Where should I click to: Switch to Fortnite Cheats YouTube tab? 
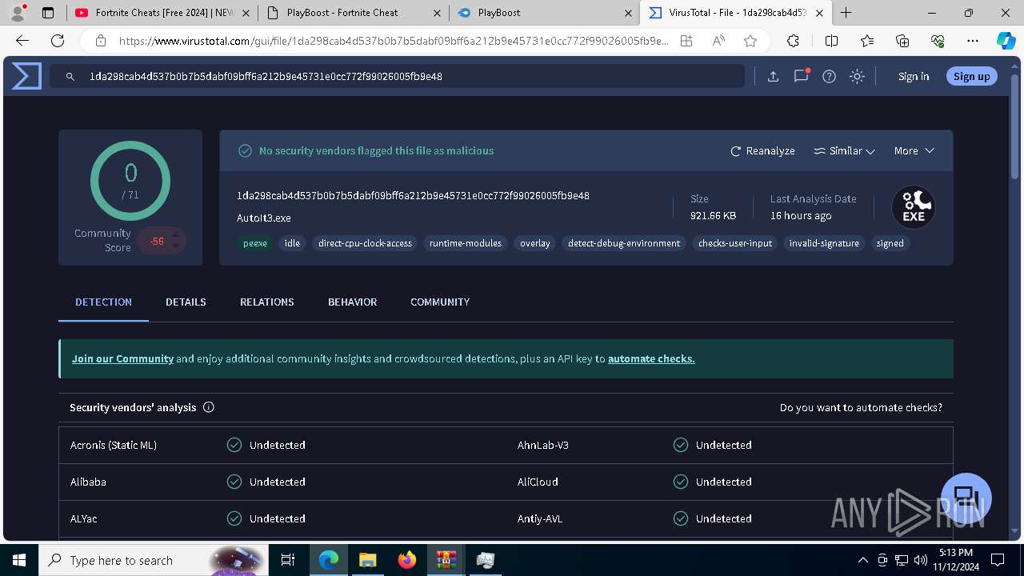[161, 13]
